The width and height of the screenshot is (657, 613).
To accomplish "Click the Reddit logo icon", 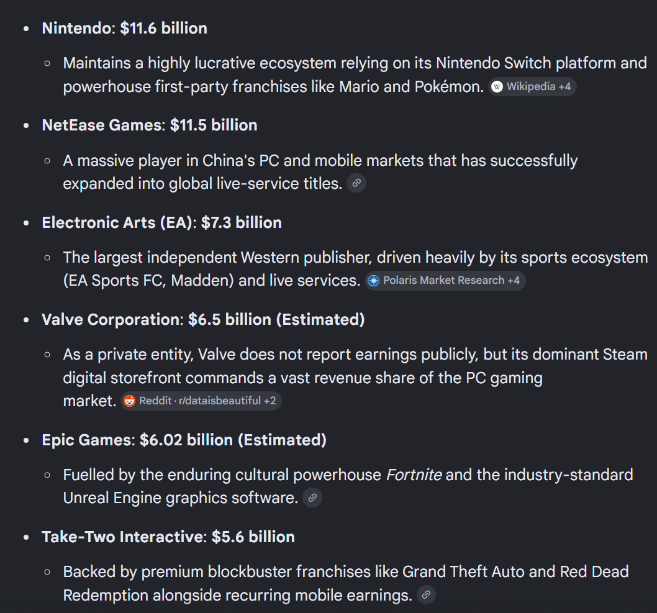I will (x=129, y=401).
